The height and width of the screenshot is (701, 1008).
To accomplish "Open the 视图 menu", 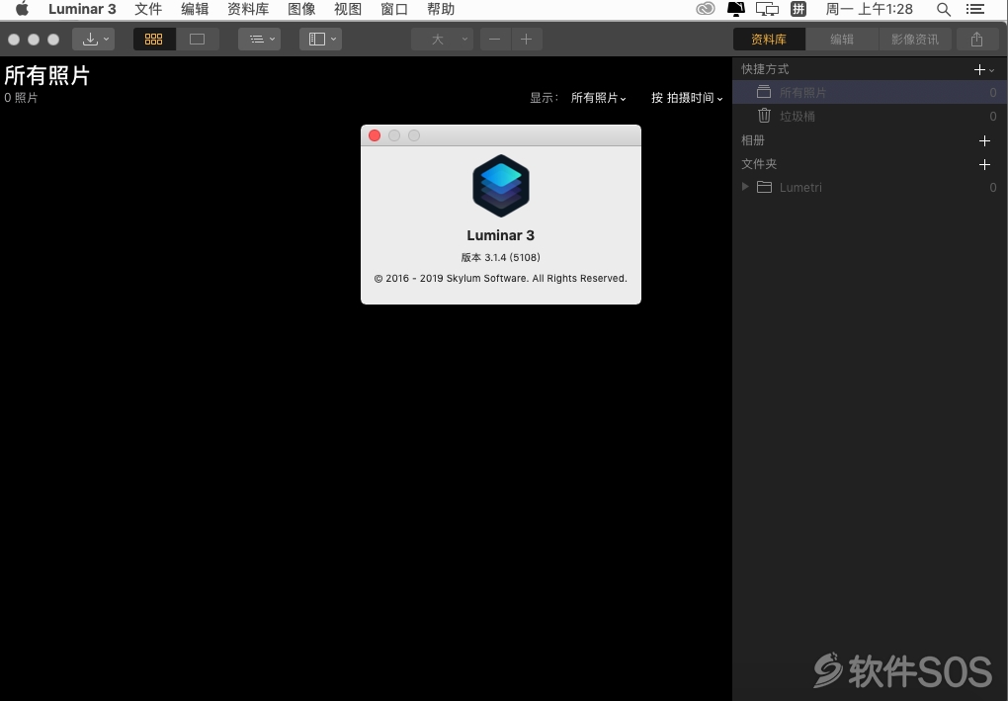I will pos(348,9).
